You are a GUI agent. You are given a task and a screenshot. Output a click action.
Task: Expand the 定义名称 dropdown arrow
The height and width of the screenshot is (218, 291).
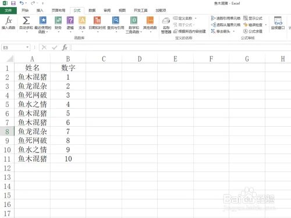coord(196,18)
